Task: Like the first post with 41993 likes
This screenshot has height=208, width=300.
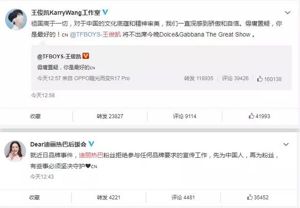Action: tap(259, 116)
